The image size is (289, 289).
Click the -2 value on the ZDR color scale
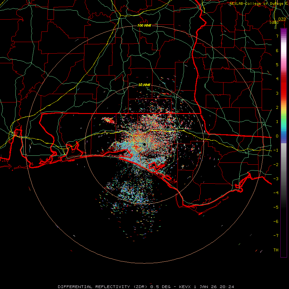276,165
